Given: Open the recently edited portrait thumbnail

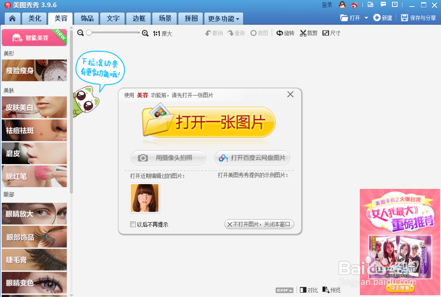Looking at the screenshot, I should pos(145,198).
